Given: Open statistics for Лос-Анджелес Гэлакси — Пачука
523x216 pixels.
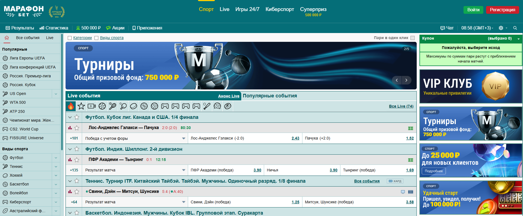Looking at the screenshot, I should (70, 128).
